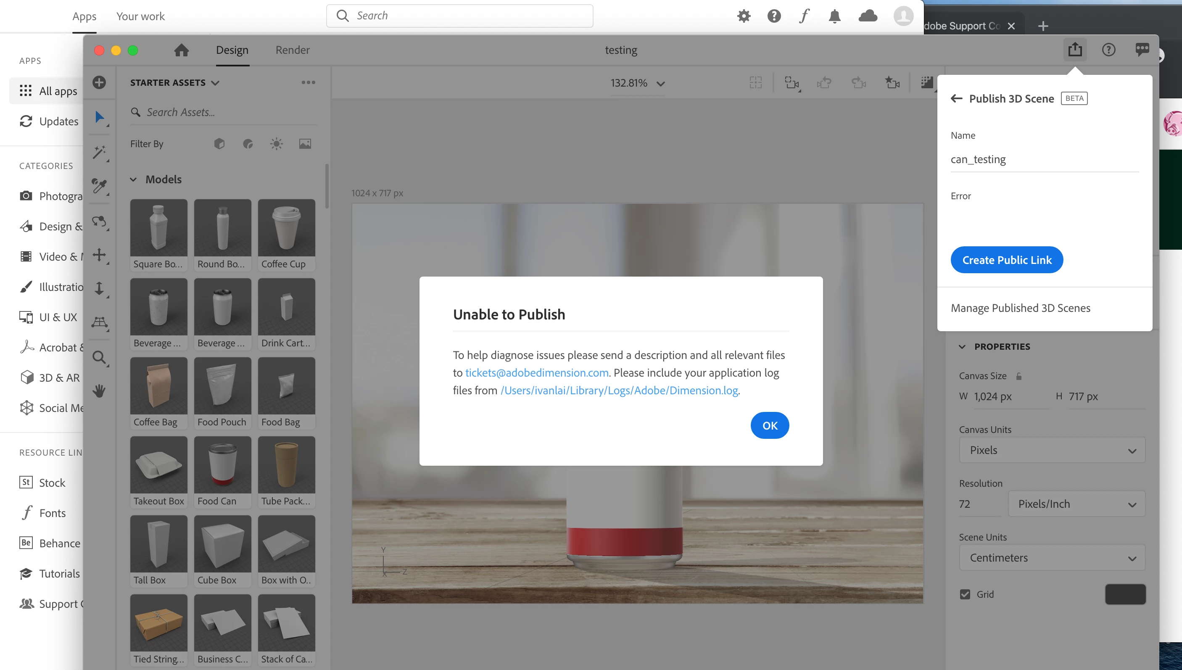Open the Canvas Units Pixels dropdown
1182x670 pixels.
(x=1052, y=450)
